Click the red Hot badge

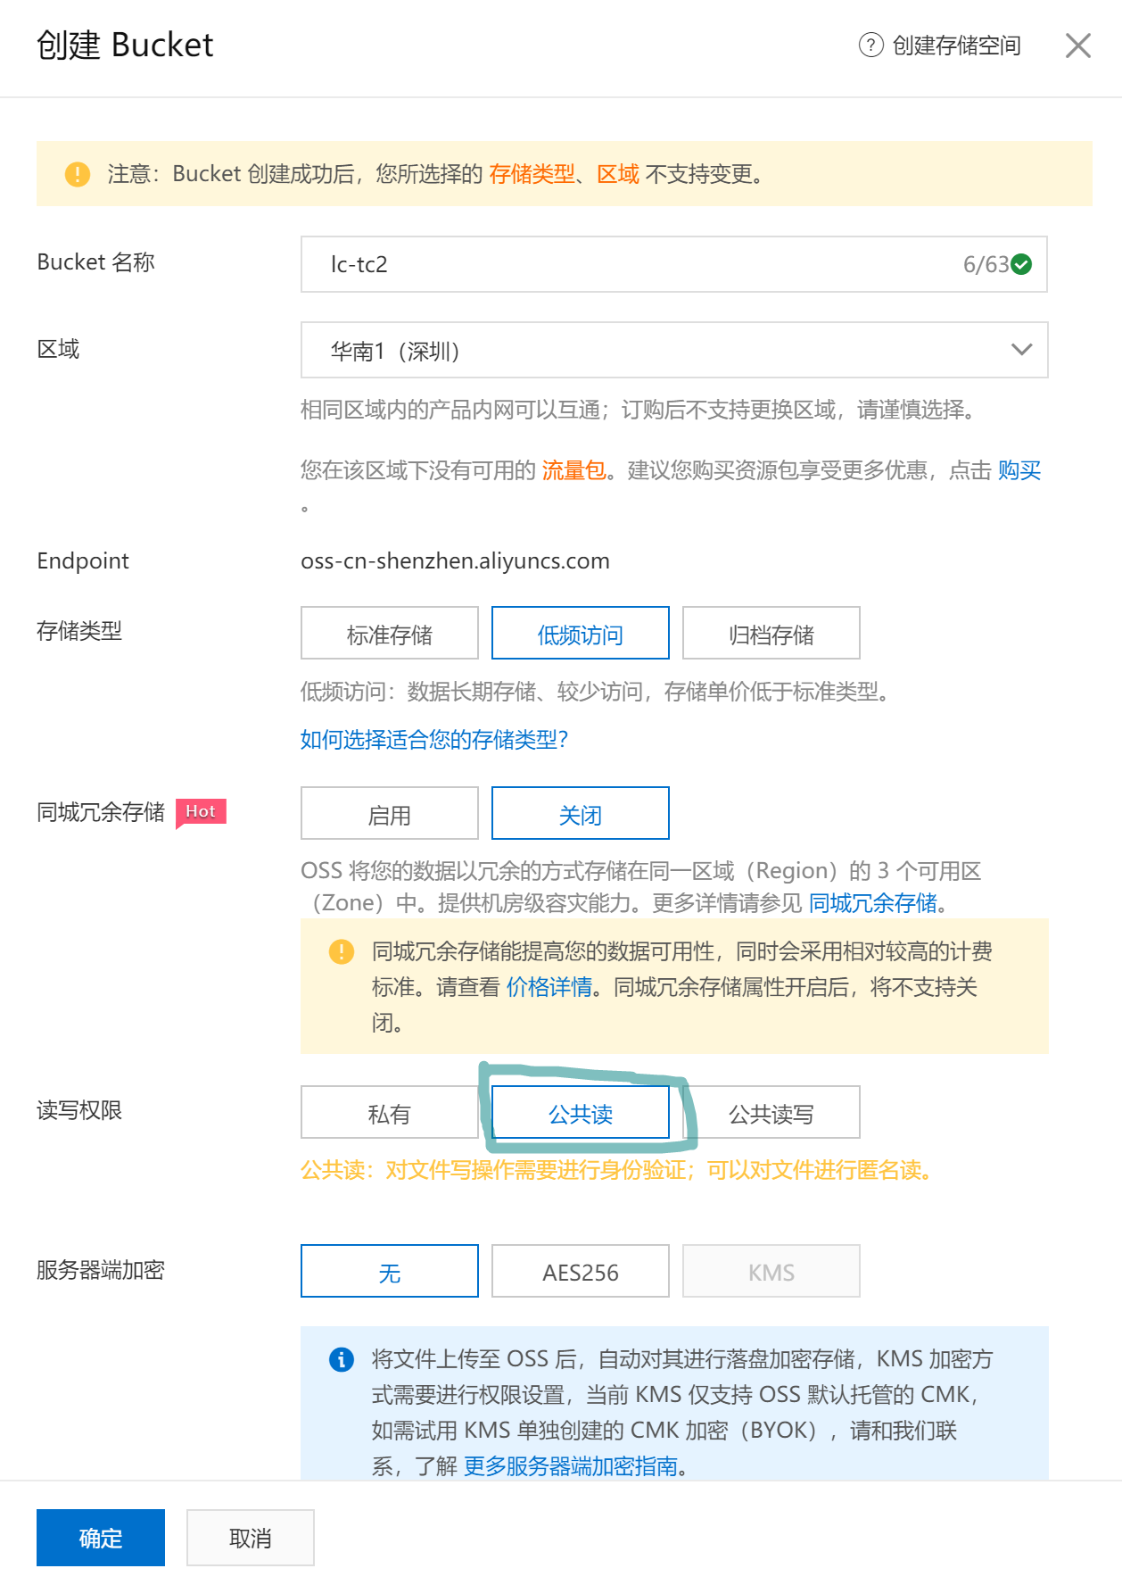[201, 811]
